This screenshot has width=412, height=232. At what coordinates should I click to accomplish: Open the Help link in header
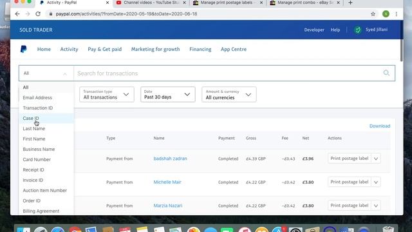point(335,30)
